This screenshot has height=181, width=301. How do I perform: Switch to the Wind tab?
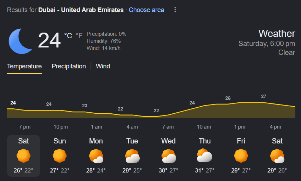pos(103,66)
